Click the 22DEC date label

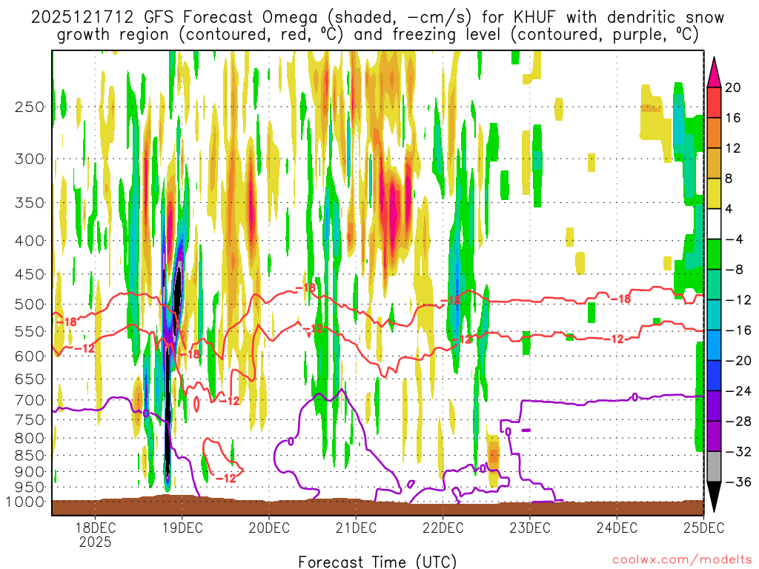tap(443, 528)
